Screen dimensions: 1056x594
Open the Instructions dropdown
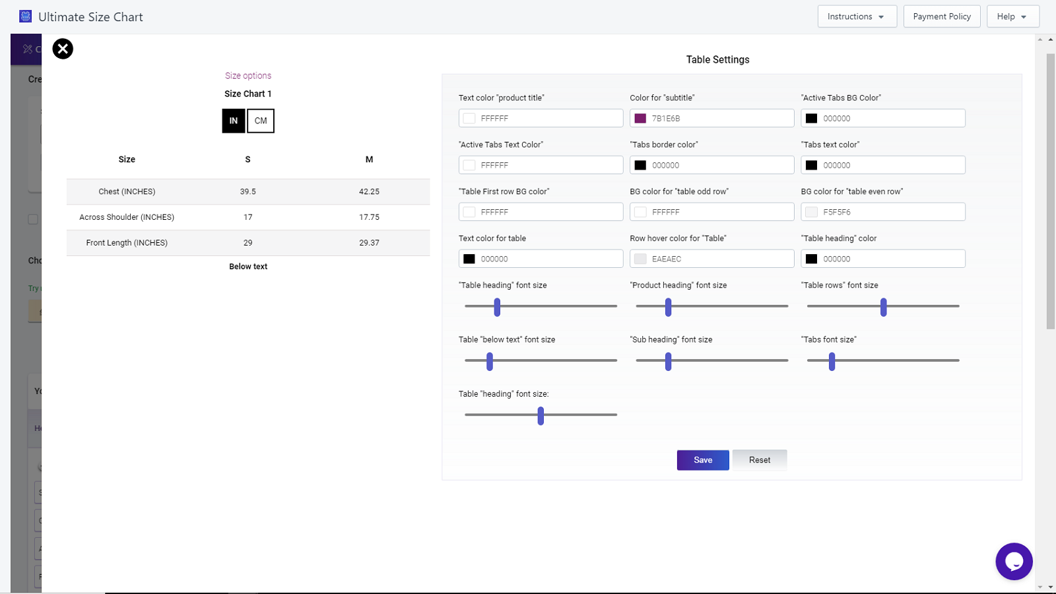pos(857,16)
